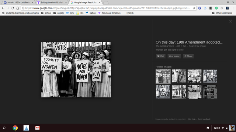Click the site info icon in address bar

(x=23, y=8)
